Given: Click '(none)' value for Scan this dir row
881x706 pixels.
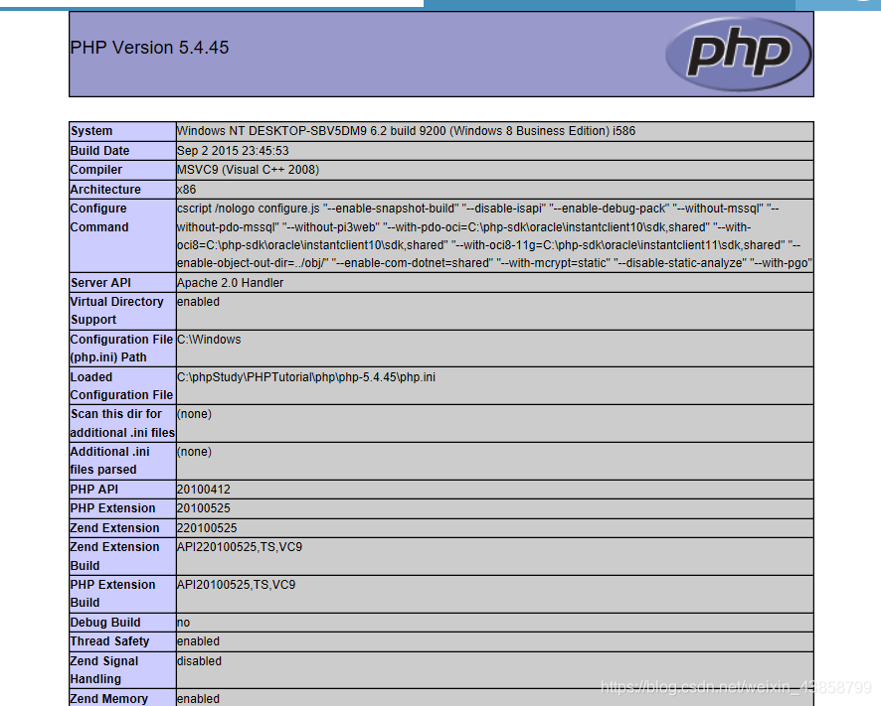Looking at the screenshot, I should point(195,414).
